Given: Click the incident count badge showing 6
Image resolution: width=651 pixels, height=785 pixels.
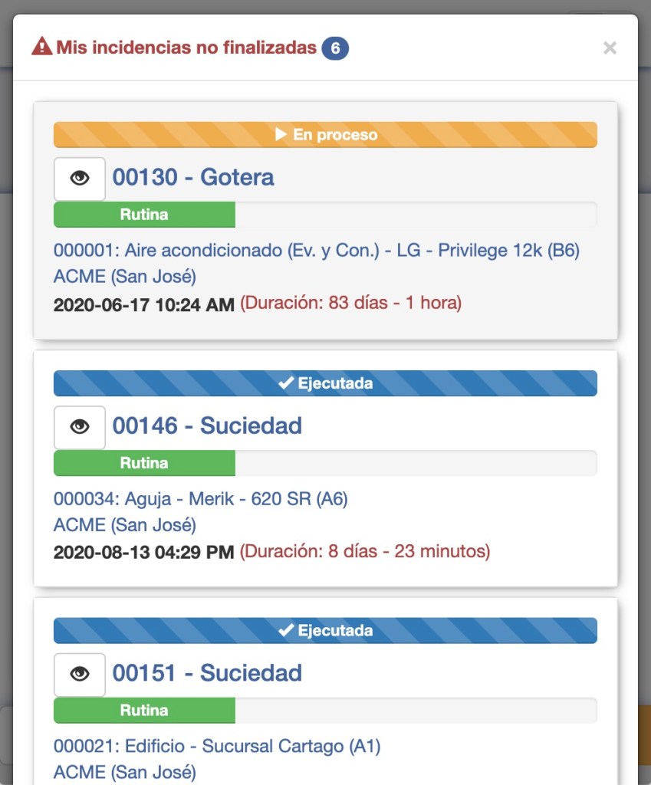Looking at the screenshot, I should pos(335,48).
